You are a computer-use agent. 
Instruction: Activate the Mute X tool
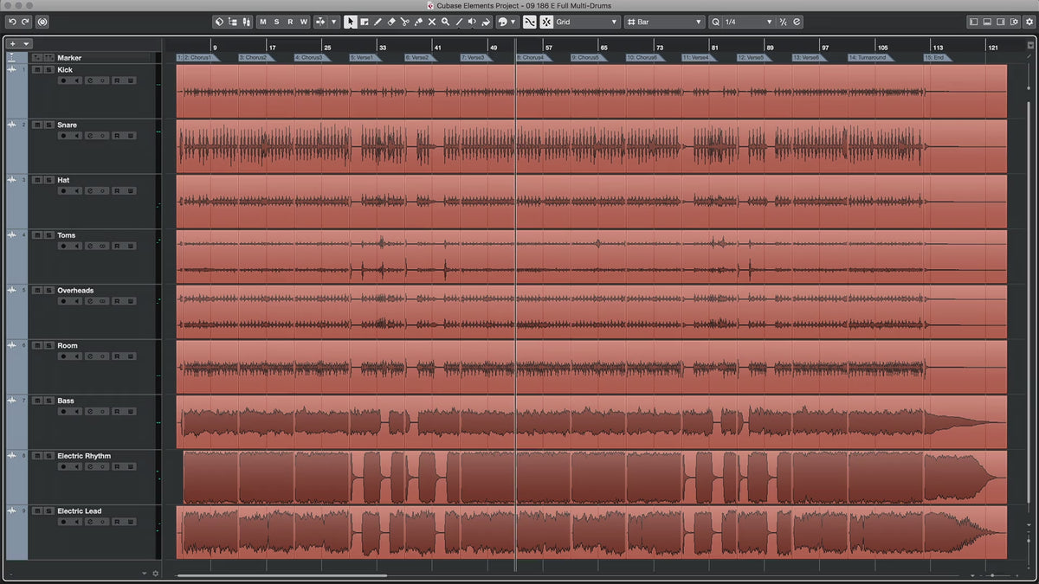[x=431, y=22]
